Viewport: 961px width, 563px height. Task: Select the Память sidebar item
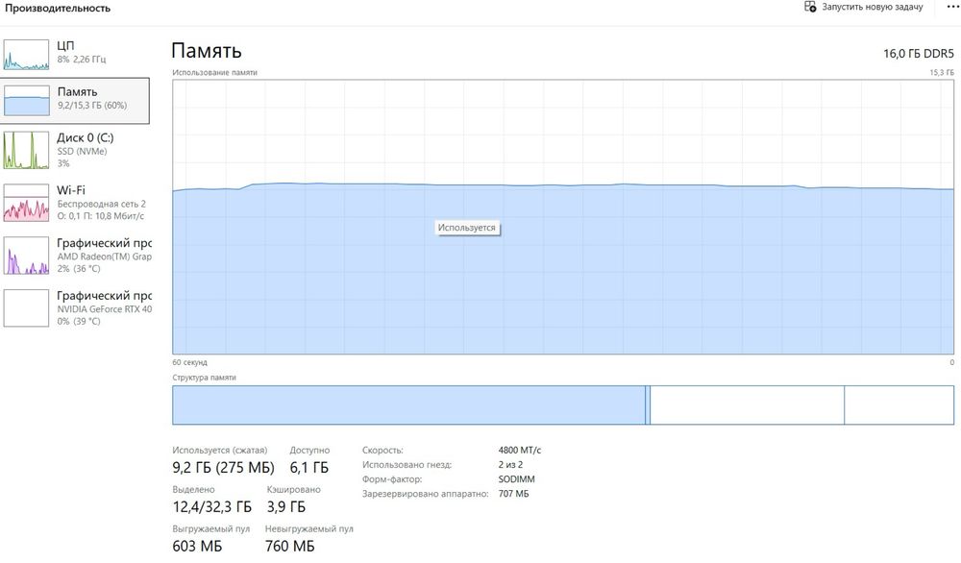click(x=75, y=101)
